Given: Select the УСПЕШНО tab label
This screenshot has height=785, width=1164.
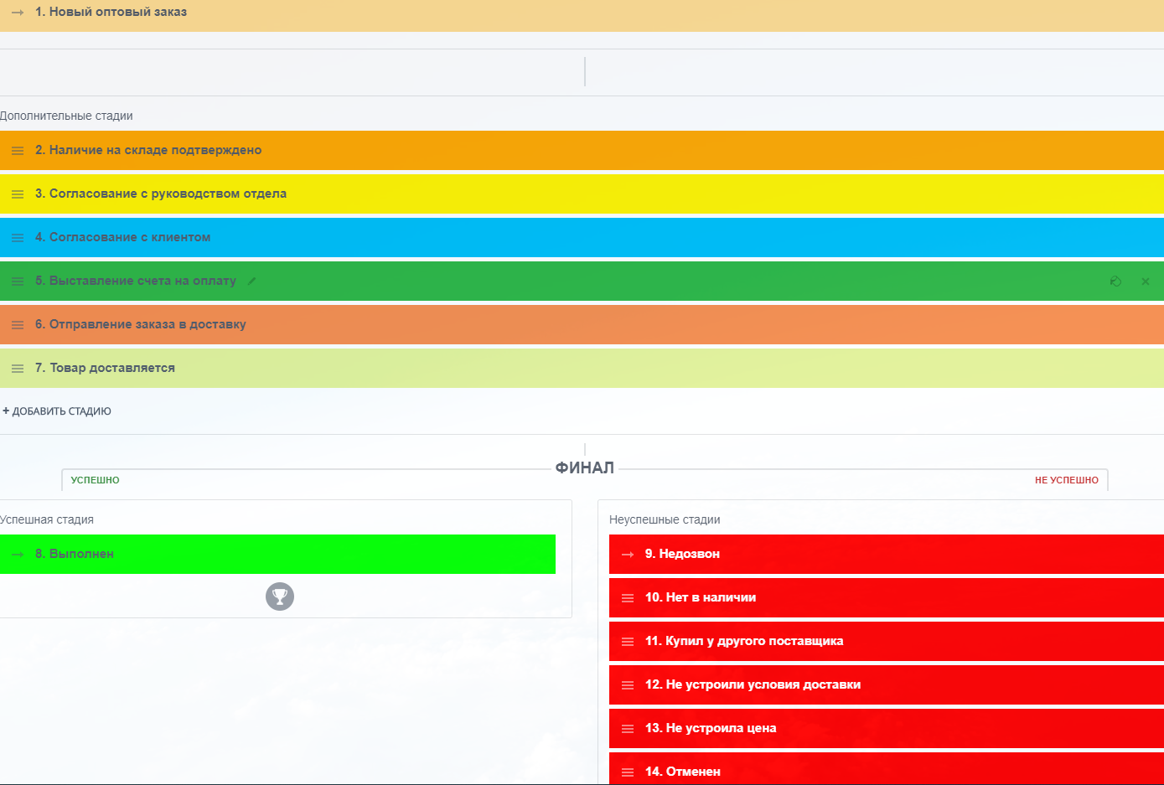Looking at the screenshot, I should 95,480.
